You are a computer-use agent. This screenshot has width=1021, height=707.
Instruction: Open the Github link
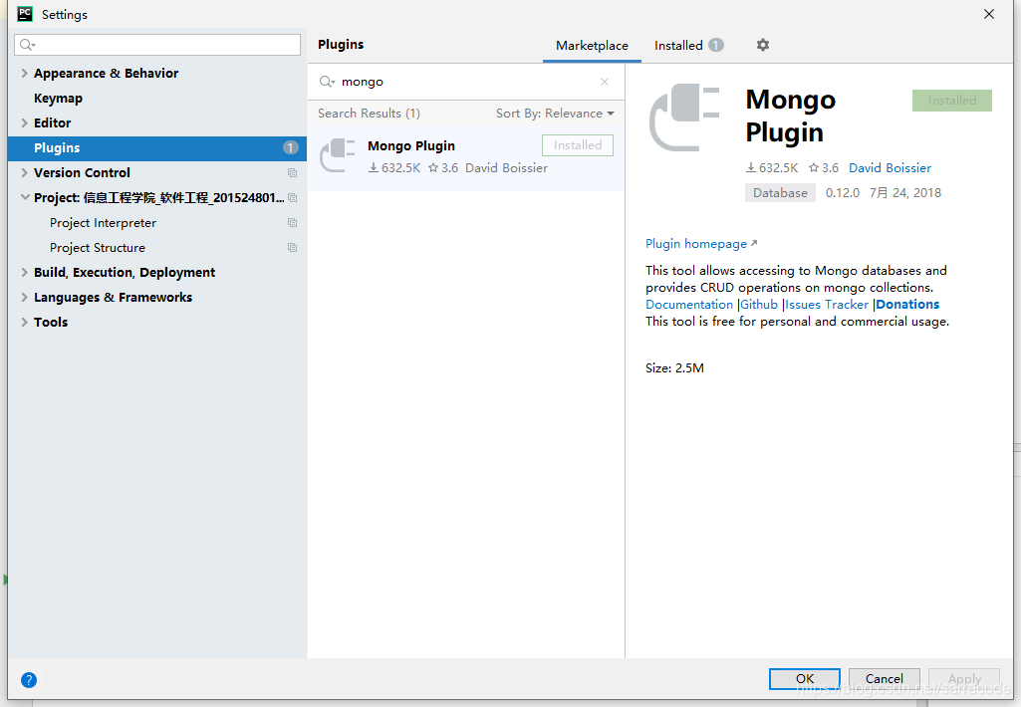tap(759, 304)
